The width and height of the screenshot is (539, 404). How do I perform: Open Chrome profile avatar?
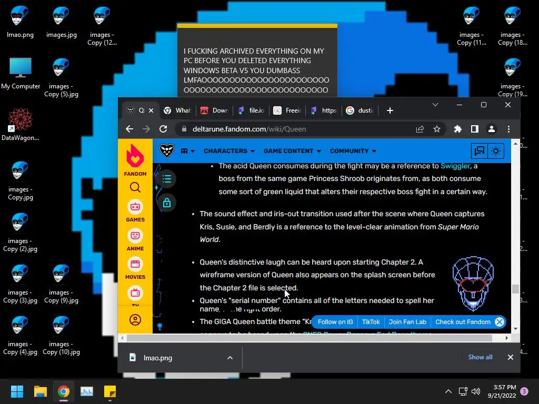[x=492, y=129]
